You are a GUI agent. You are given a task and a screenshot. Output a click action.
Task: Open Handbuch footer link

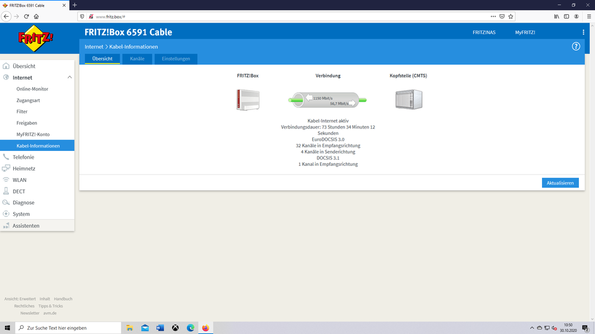tap(63, 299)
